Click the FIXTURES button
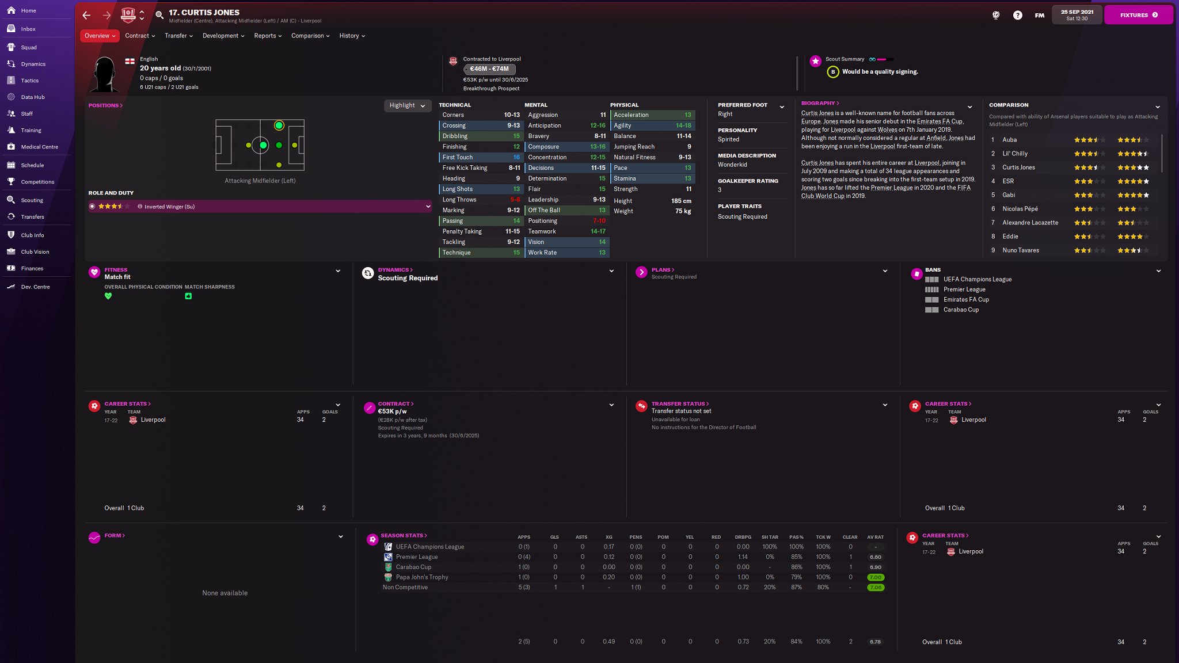The height and width of the screenshot is (663, 1179). [1138, 16]
